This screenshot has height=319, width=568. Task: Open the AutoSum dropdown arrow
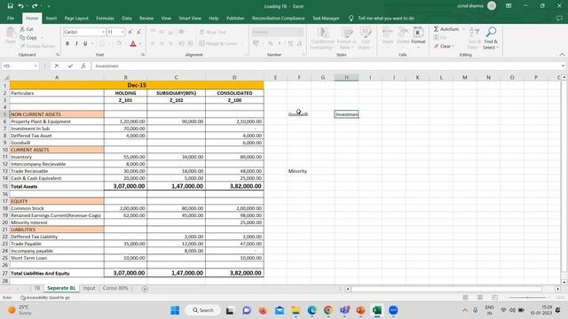pyautogui.click(x=463, y=29)
